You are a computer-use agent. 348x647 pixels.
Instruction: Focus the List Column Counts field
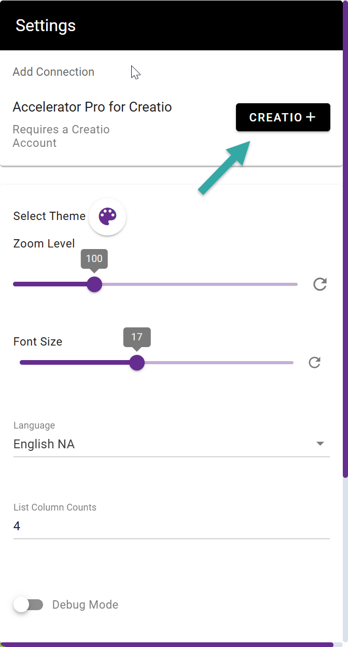(x=171, y=526)
